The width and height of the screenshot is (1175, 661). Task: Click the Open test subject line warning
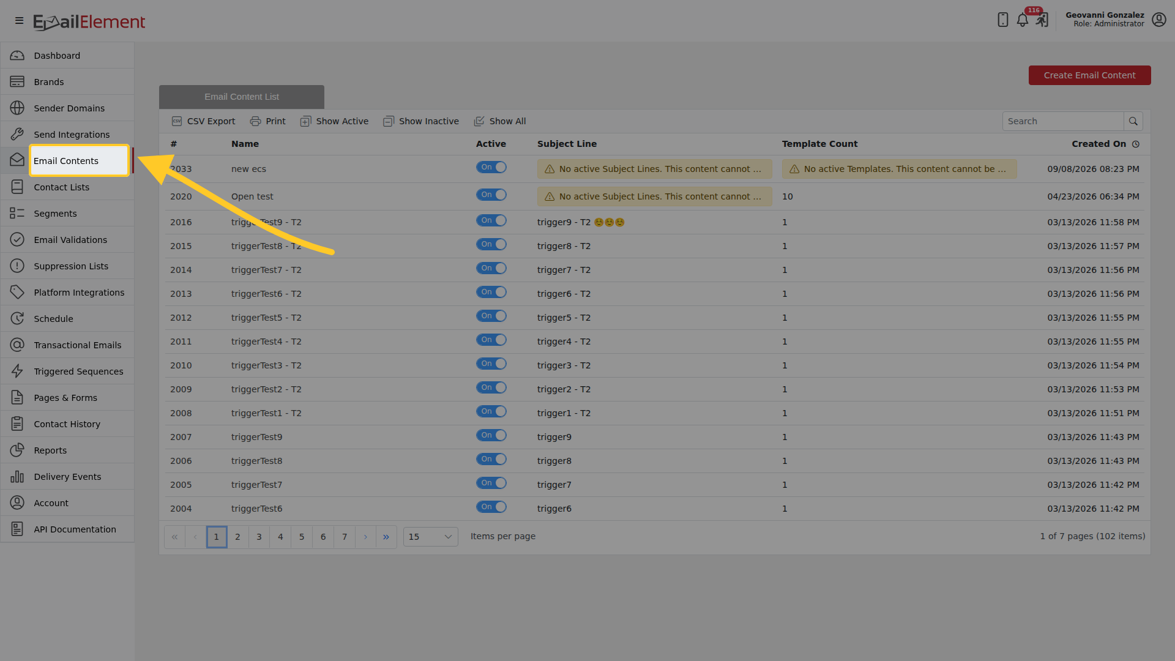654,196
